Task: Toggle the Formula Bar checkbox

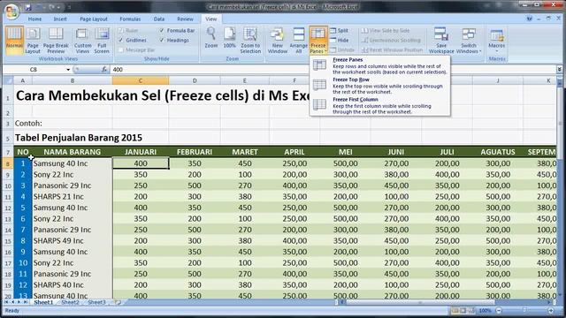Action: click(x=162, y=31)
